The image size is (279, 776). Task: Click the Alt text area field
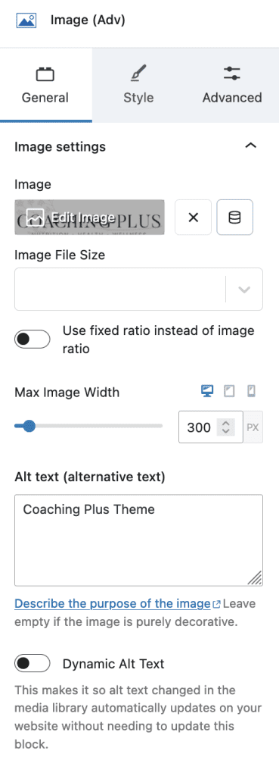click(x=139, y=540)
